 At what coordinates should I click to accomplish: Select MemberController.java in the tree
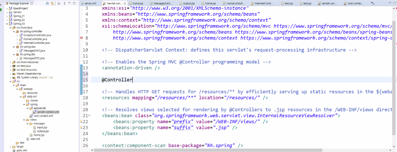[36, 43]
